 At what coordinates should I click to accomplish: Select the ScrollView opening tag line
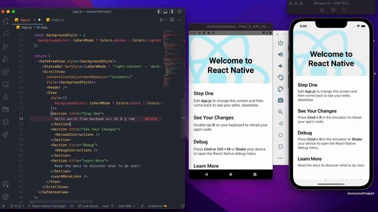coord(54,72)
